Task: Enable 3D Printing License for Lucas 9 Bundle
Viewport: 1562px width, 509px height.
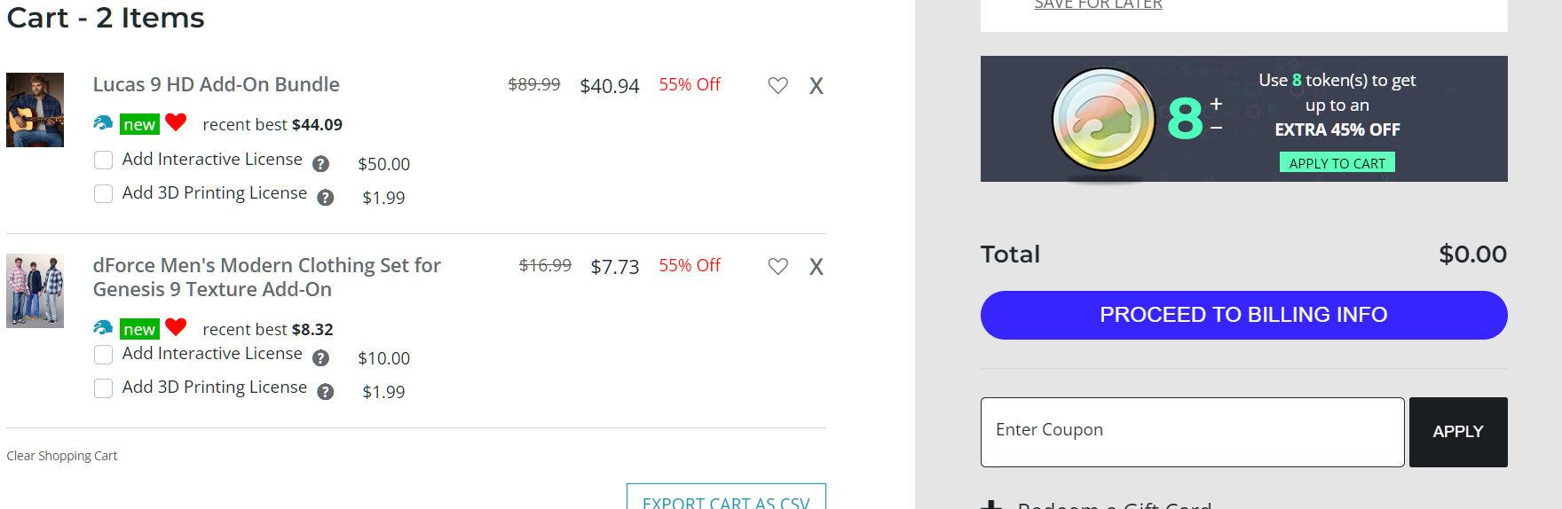Action: coord(104,194)
